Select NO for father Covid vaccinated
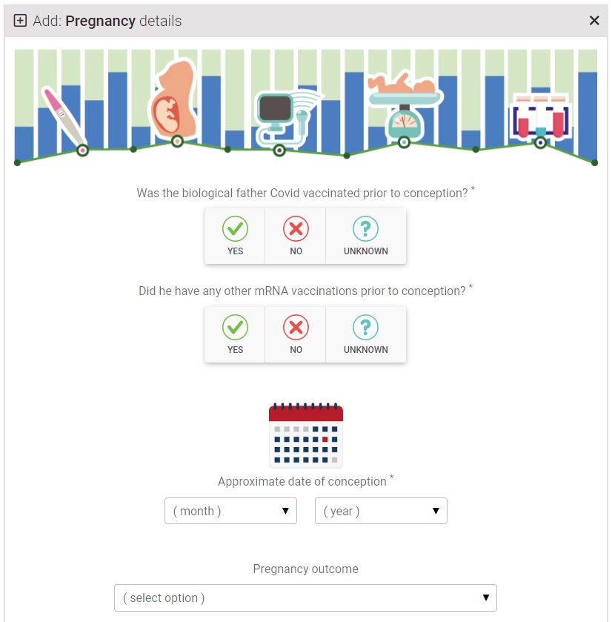This screenshot has height=622, width=612. 296,236
